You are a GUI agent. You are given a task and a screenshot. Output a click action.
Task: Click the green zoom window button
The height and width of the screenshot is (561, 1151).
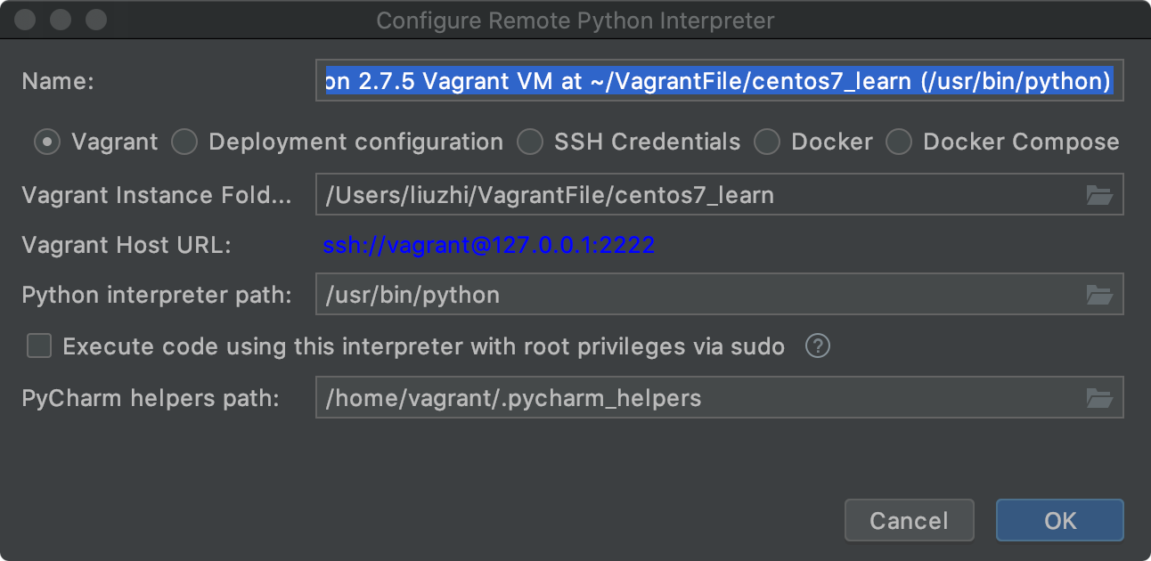(94, 20)
